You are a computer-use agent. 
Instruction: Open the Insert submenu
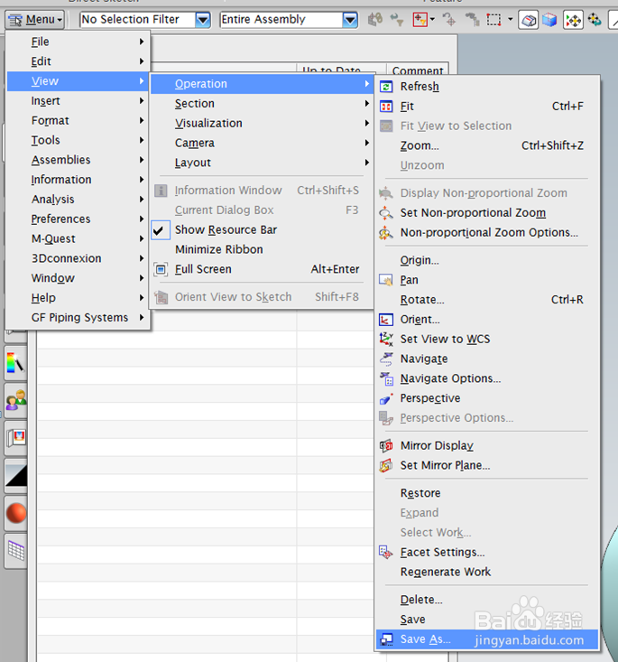click(x=78, y=101)
